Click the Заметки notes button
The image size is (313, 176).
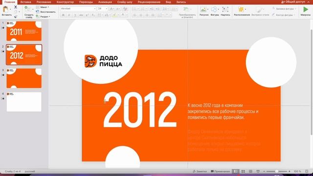pos(200,172)
